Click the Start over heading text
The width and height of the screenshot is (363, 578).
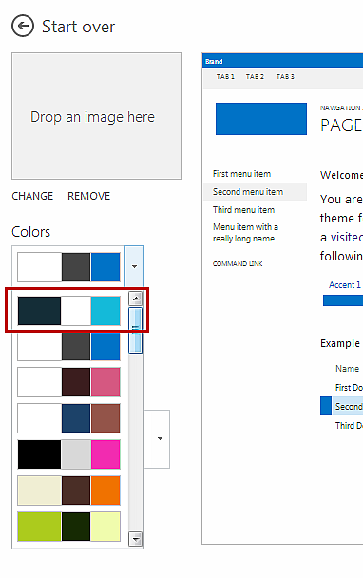click(78, 27)
